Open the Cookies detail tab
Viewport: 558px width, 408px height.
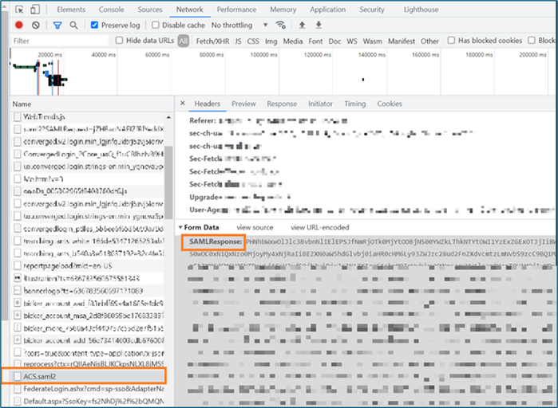pos(390,104)
